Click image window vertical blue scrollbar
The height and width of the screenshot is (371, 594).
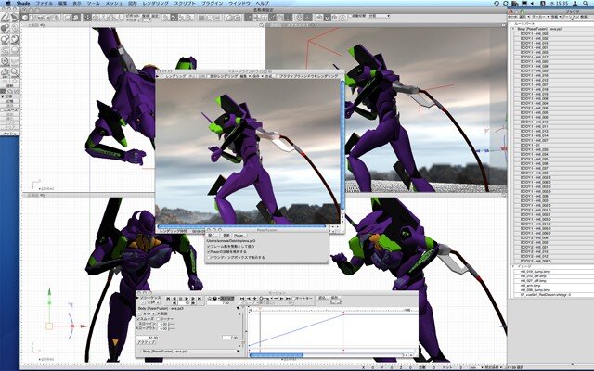pyautogui.click(x=342, y=146)
